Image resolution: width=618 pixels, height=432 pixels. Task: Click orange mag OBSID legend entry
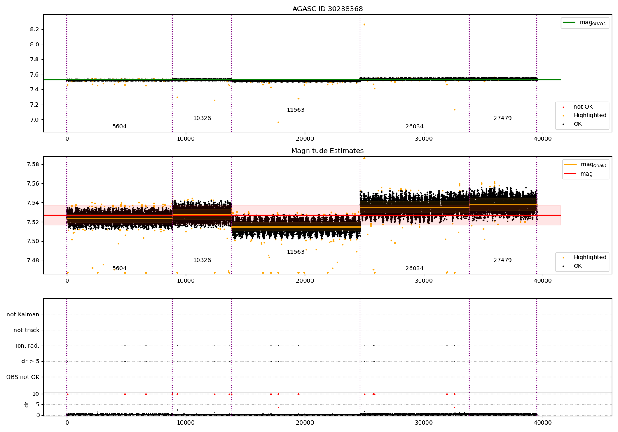585,165
